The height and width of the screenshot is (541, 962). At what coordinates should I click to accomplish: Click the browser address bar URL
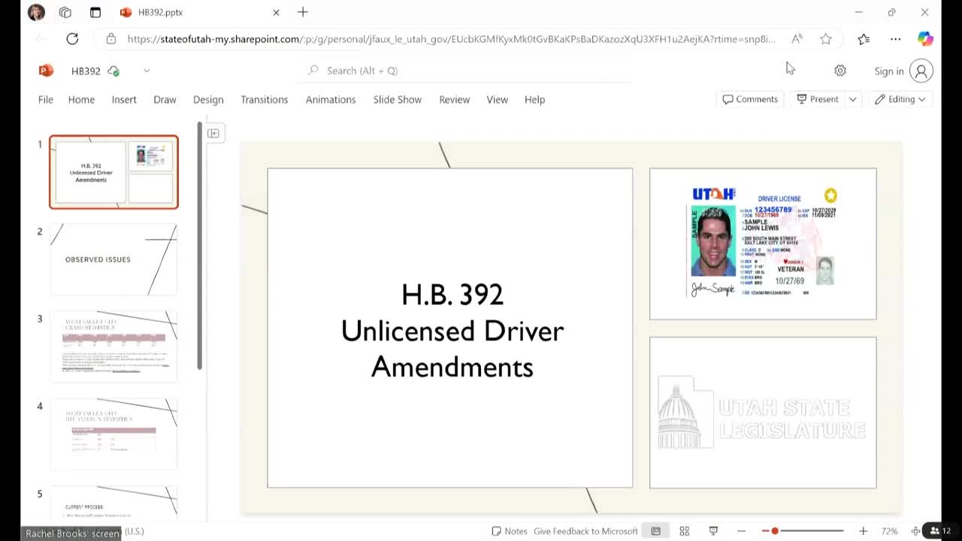pyautogui.click(x=451, y=39)
